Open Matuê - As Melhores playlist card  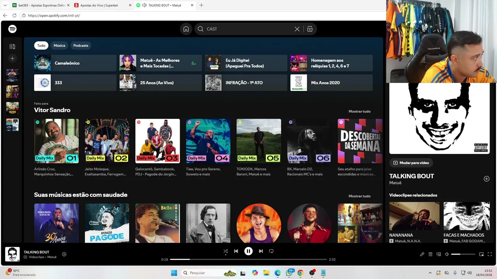161,63
